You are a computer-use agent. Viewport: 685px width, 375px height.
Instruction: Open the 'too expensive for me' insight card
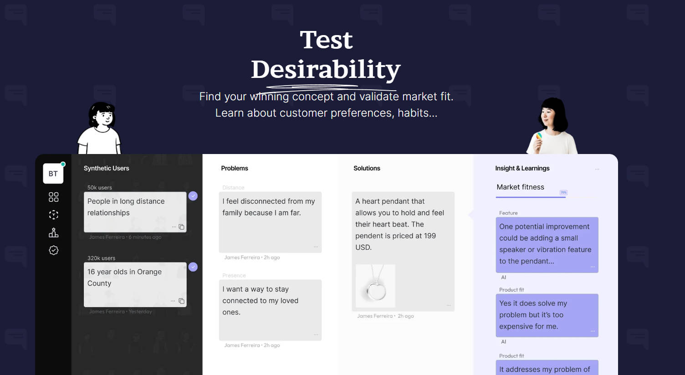coord(547,315)
